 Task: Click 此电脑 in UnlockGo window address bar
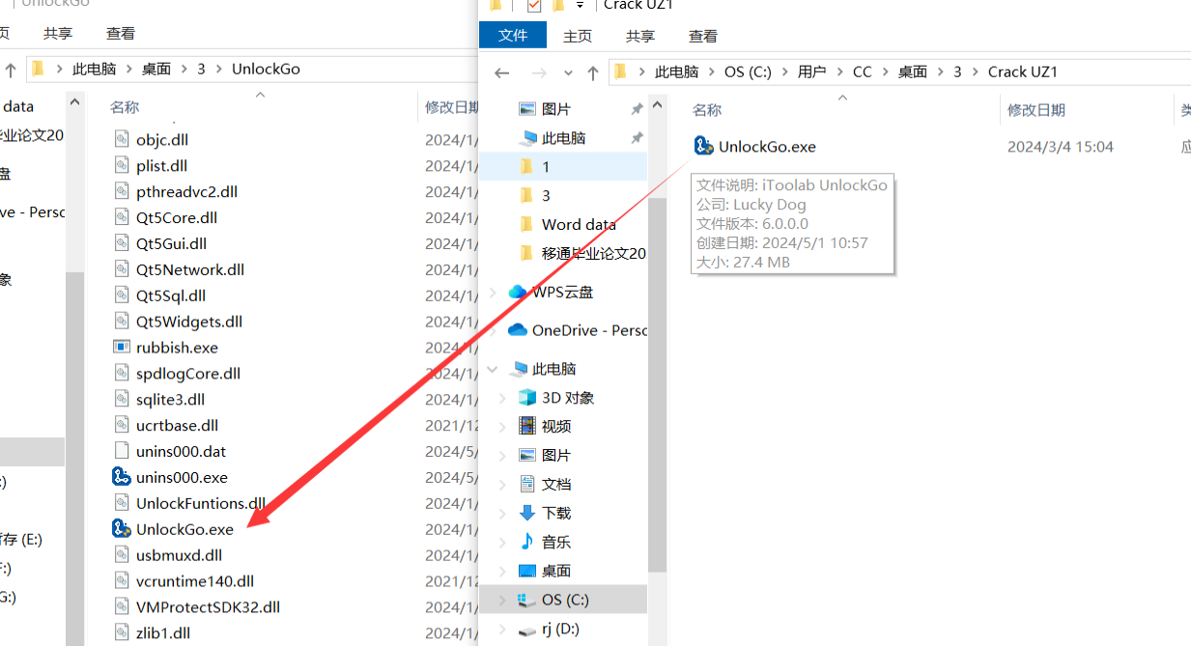click(94, 70)
